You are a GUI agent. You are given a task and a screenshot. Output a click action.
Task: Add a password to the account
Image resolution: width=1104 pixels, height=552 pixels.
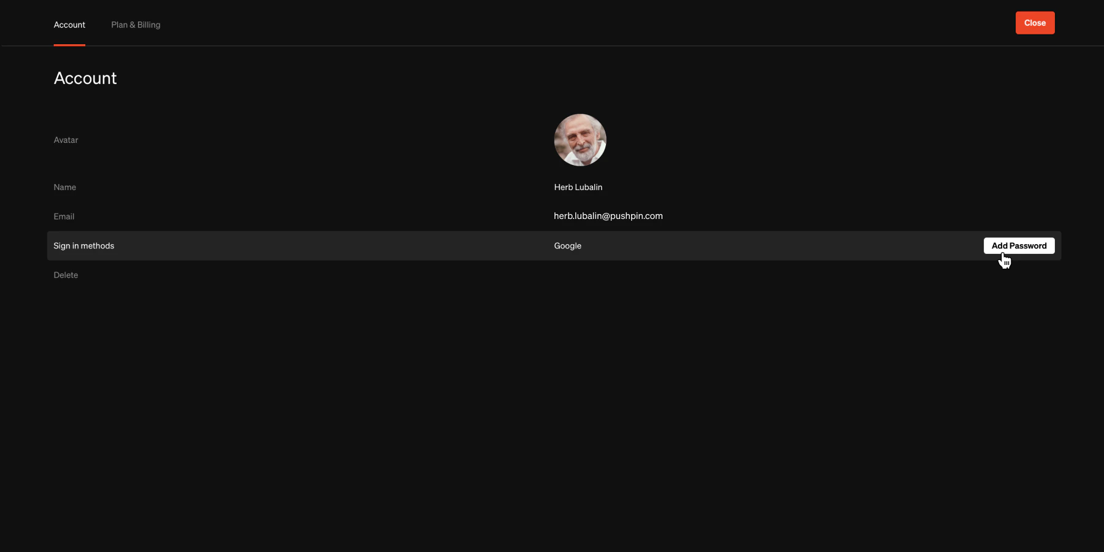[x=1018, y=245]
